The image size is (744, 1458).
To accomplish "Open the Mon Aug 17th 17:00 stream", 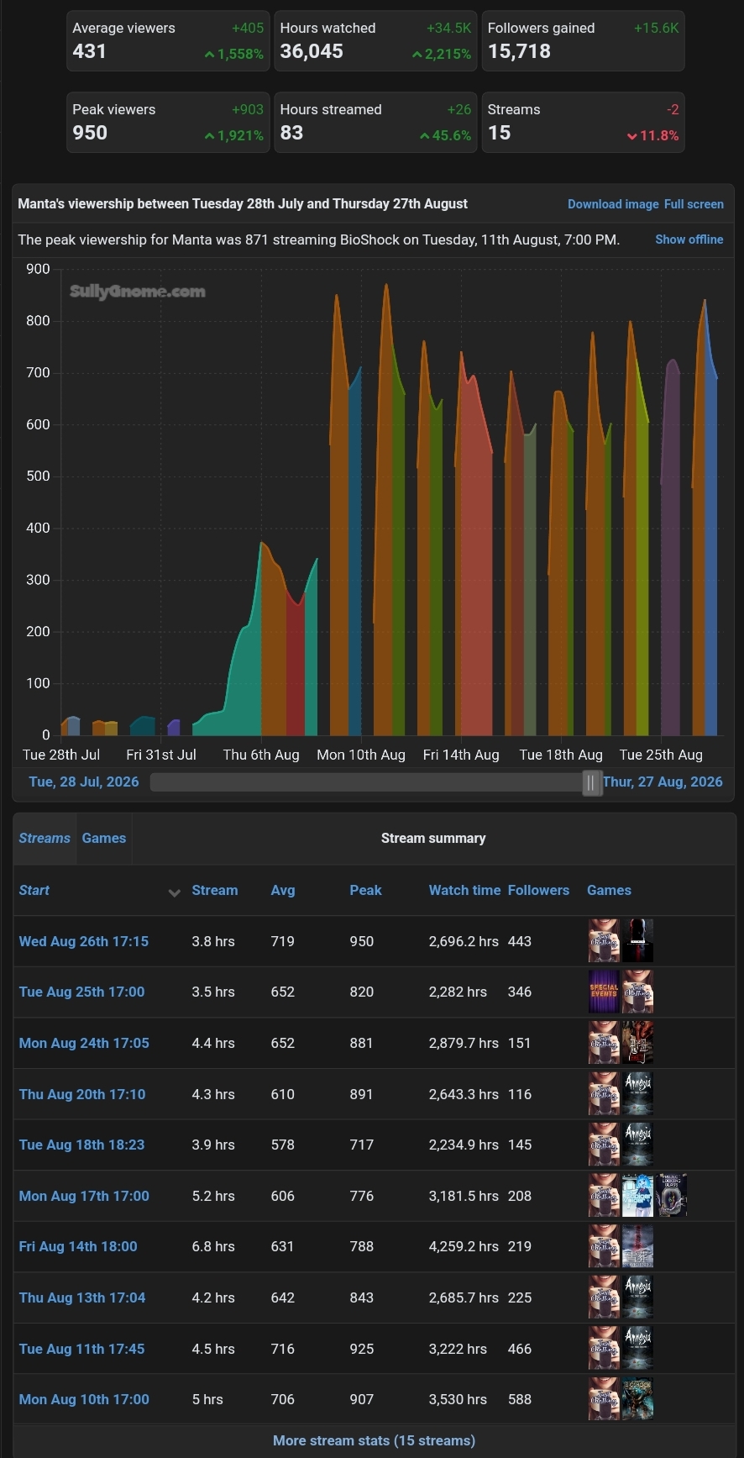I will 84,1196.
